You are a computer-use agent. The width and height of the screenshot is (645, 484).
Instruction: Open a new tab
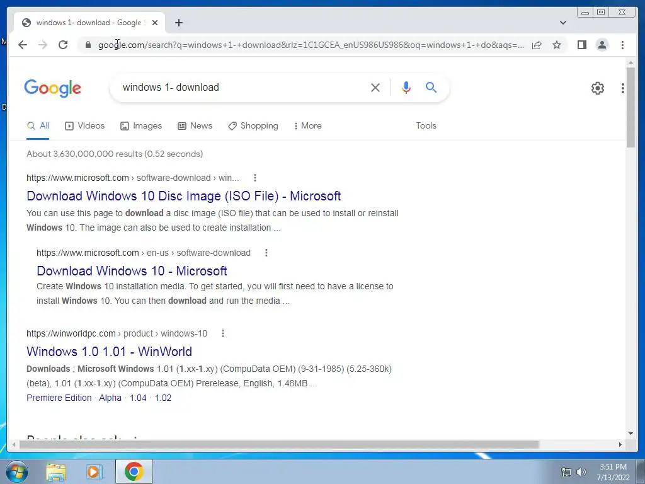point(178,23)
